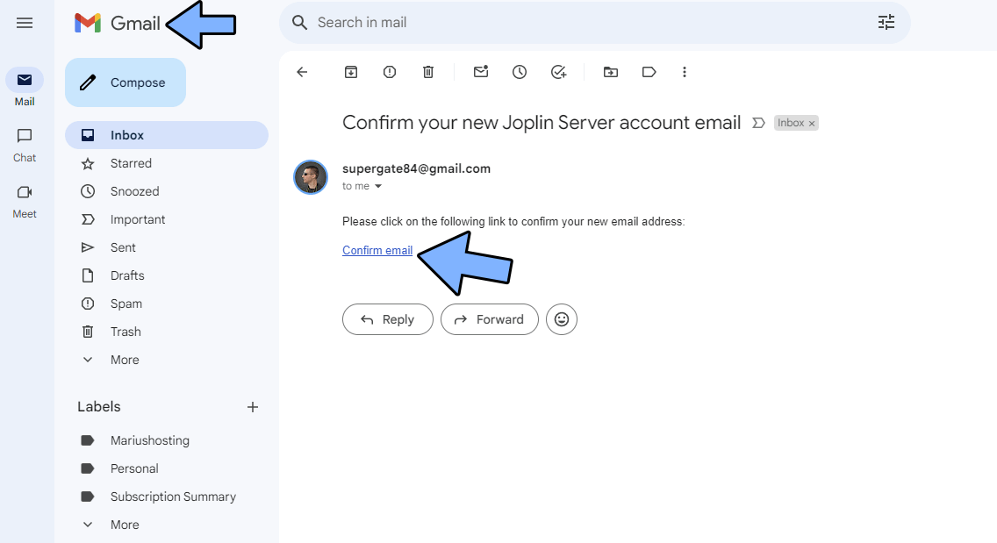Image resolution: width=997 pixels, height=543 pixels.
Task: Toggle the importance marker beside the subject
Action: [x=759, y=123]
